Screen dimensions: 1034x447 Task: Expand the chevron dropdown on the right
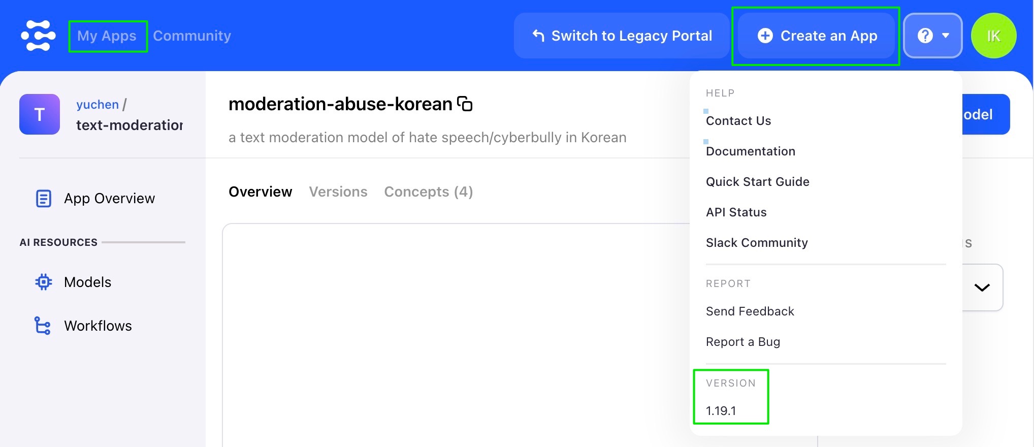click(982, 288)
